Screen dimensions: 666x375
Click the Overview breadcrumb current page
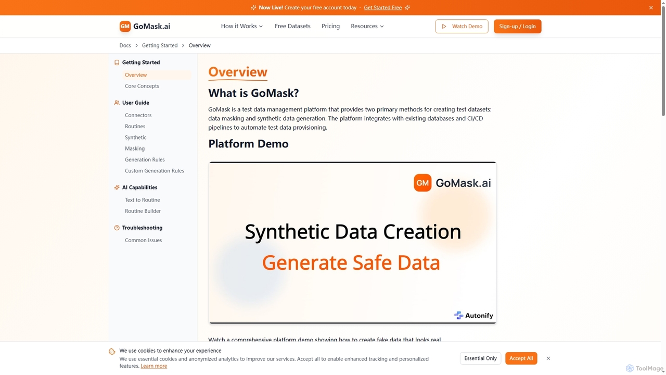pos(200,46)
